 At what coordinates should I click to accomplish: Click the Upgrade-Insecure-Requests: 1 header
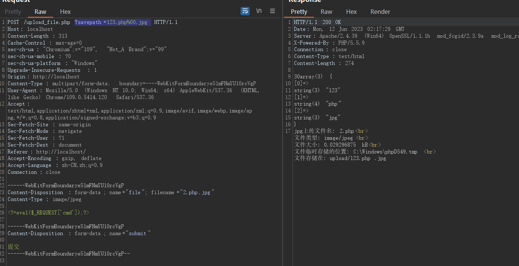52,70
